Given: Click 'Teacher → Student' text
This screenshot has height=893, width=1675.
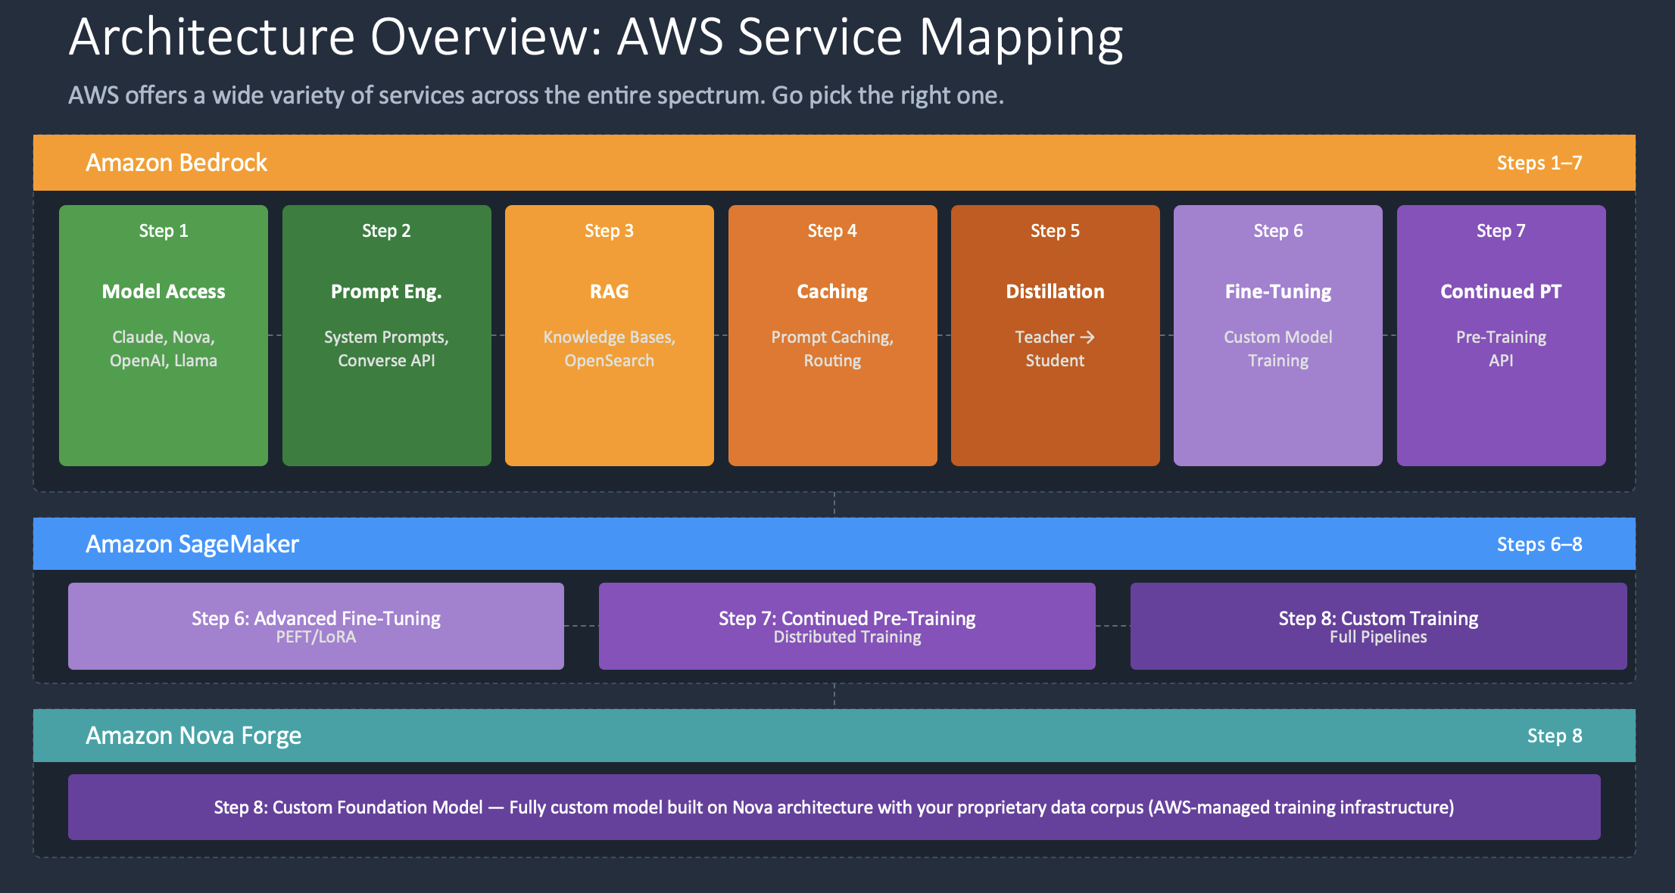Looking at the screenshot, I should [1056, 349].
